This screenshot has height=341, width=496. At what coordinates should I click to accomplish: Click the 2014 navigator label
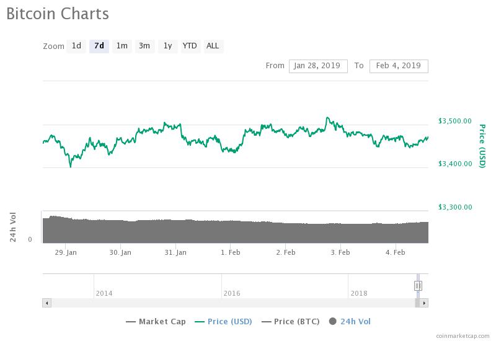(104, 293)
